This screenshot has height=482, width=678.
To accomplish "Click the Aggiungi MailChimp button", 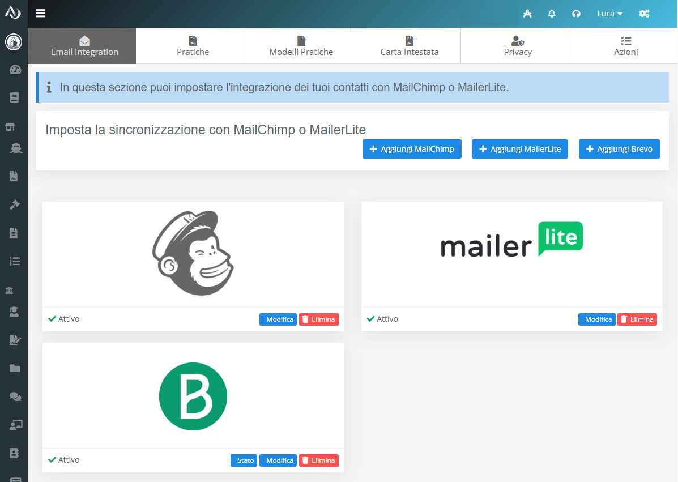I will click(x=412, y=149).
